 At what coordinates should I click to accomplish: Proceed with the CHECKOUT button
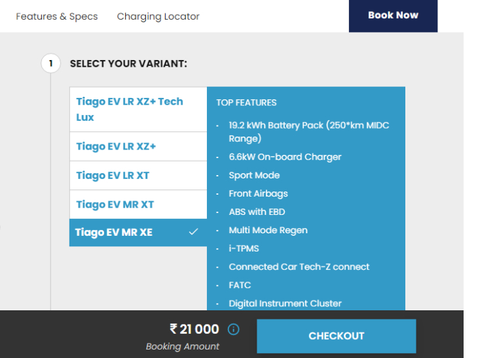point(336,336)
